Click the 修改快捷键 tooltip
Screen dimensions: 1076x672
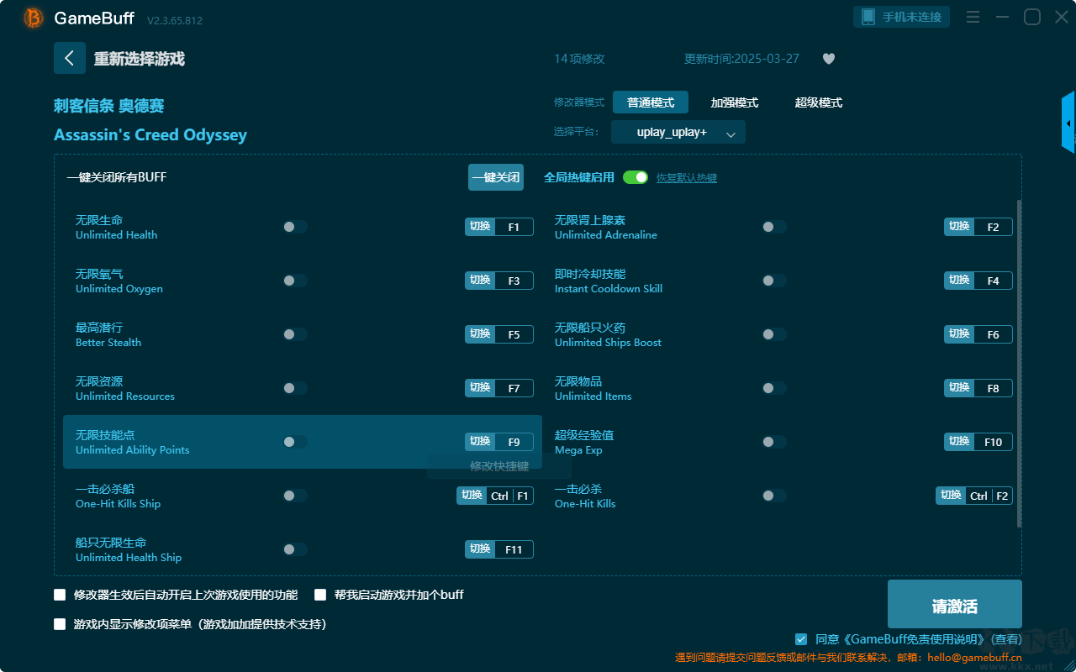pos(499,466)
